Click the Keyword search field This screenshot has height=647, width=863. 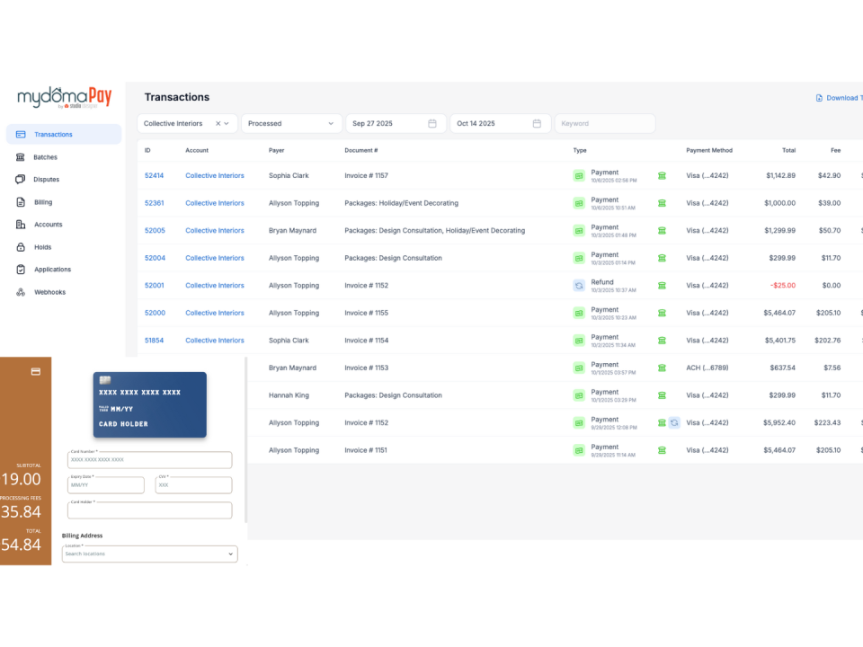click(x=604, y=123)
